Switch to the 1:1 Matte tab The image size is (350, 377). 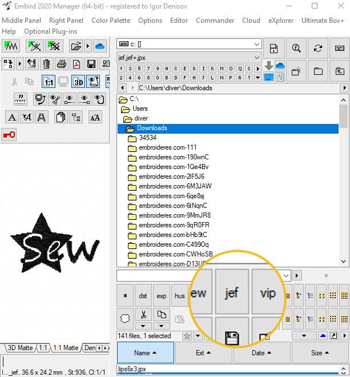pyautogui.click(x=66, y=348)
